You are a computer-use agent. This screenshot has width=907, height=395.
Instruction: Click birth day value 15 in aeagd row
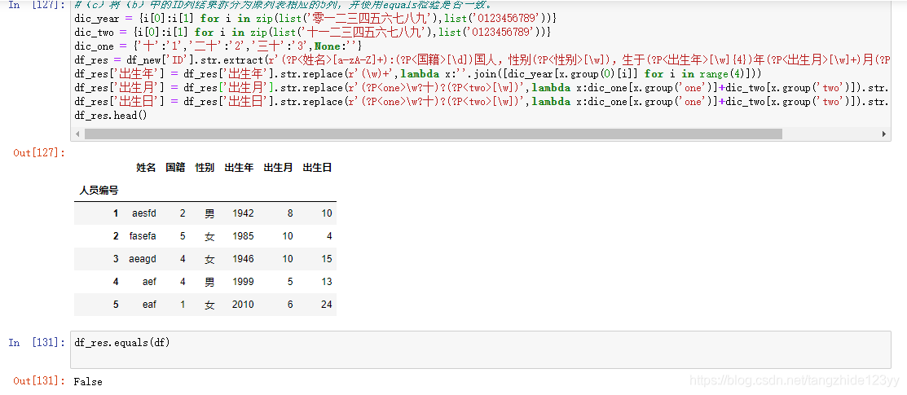click(x=327, y=259)
